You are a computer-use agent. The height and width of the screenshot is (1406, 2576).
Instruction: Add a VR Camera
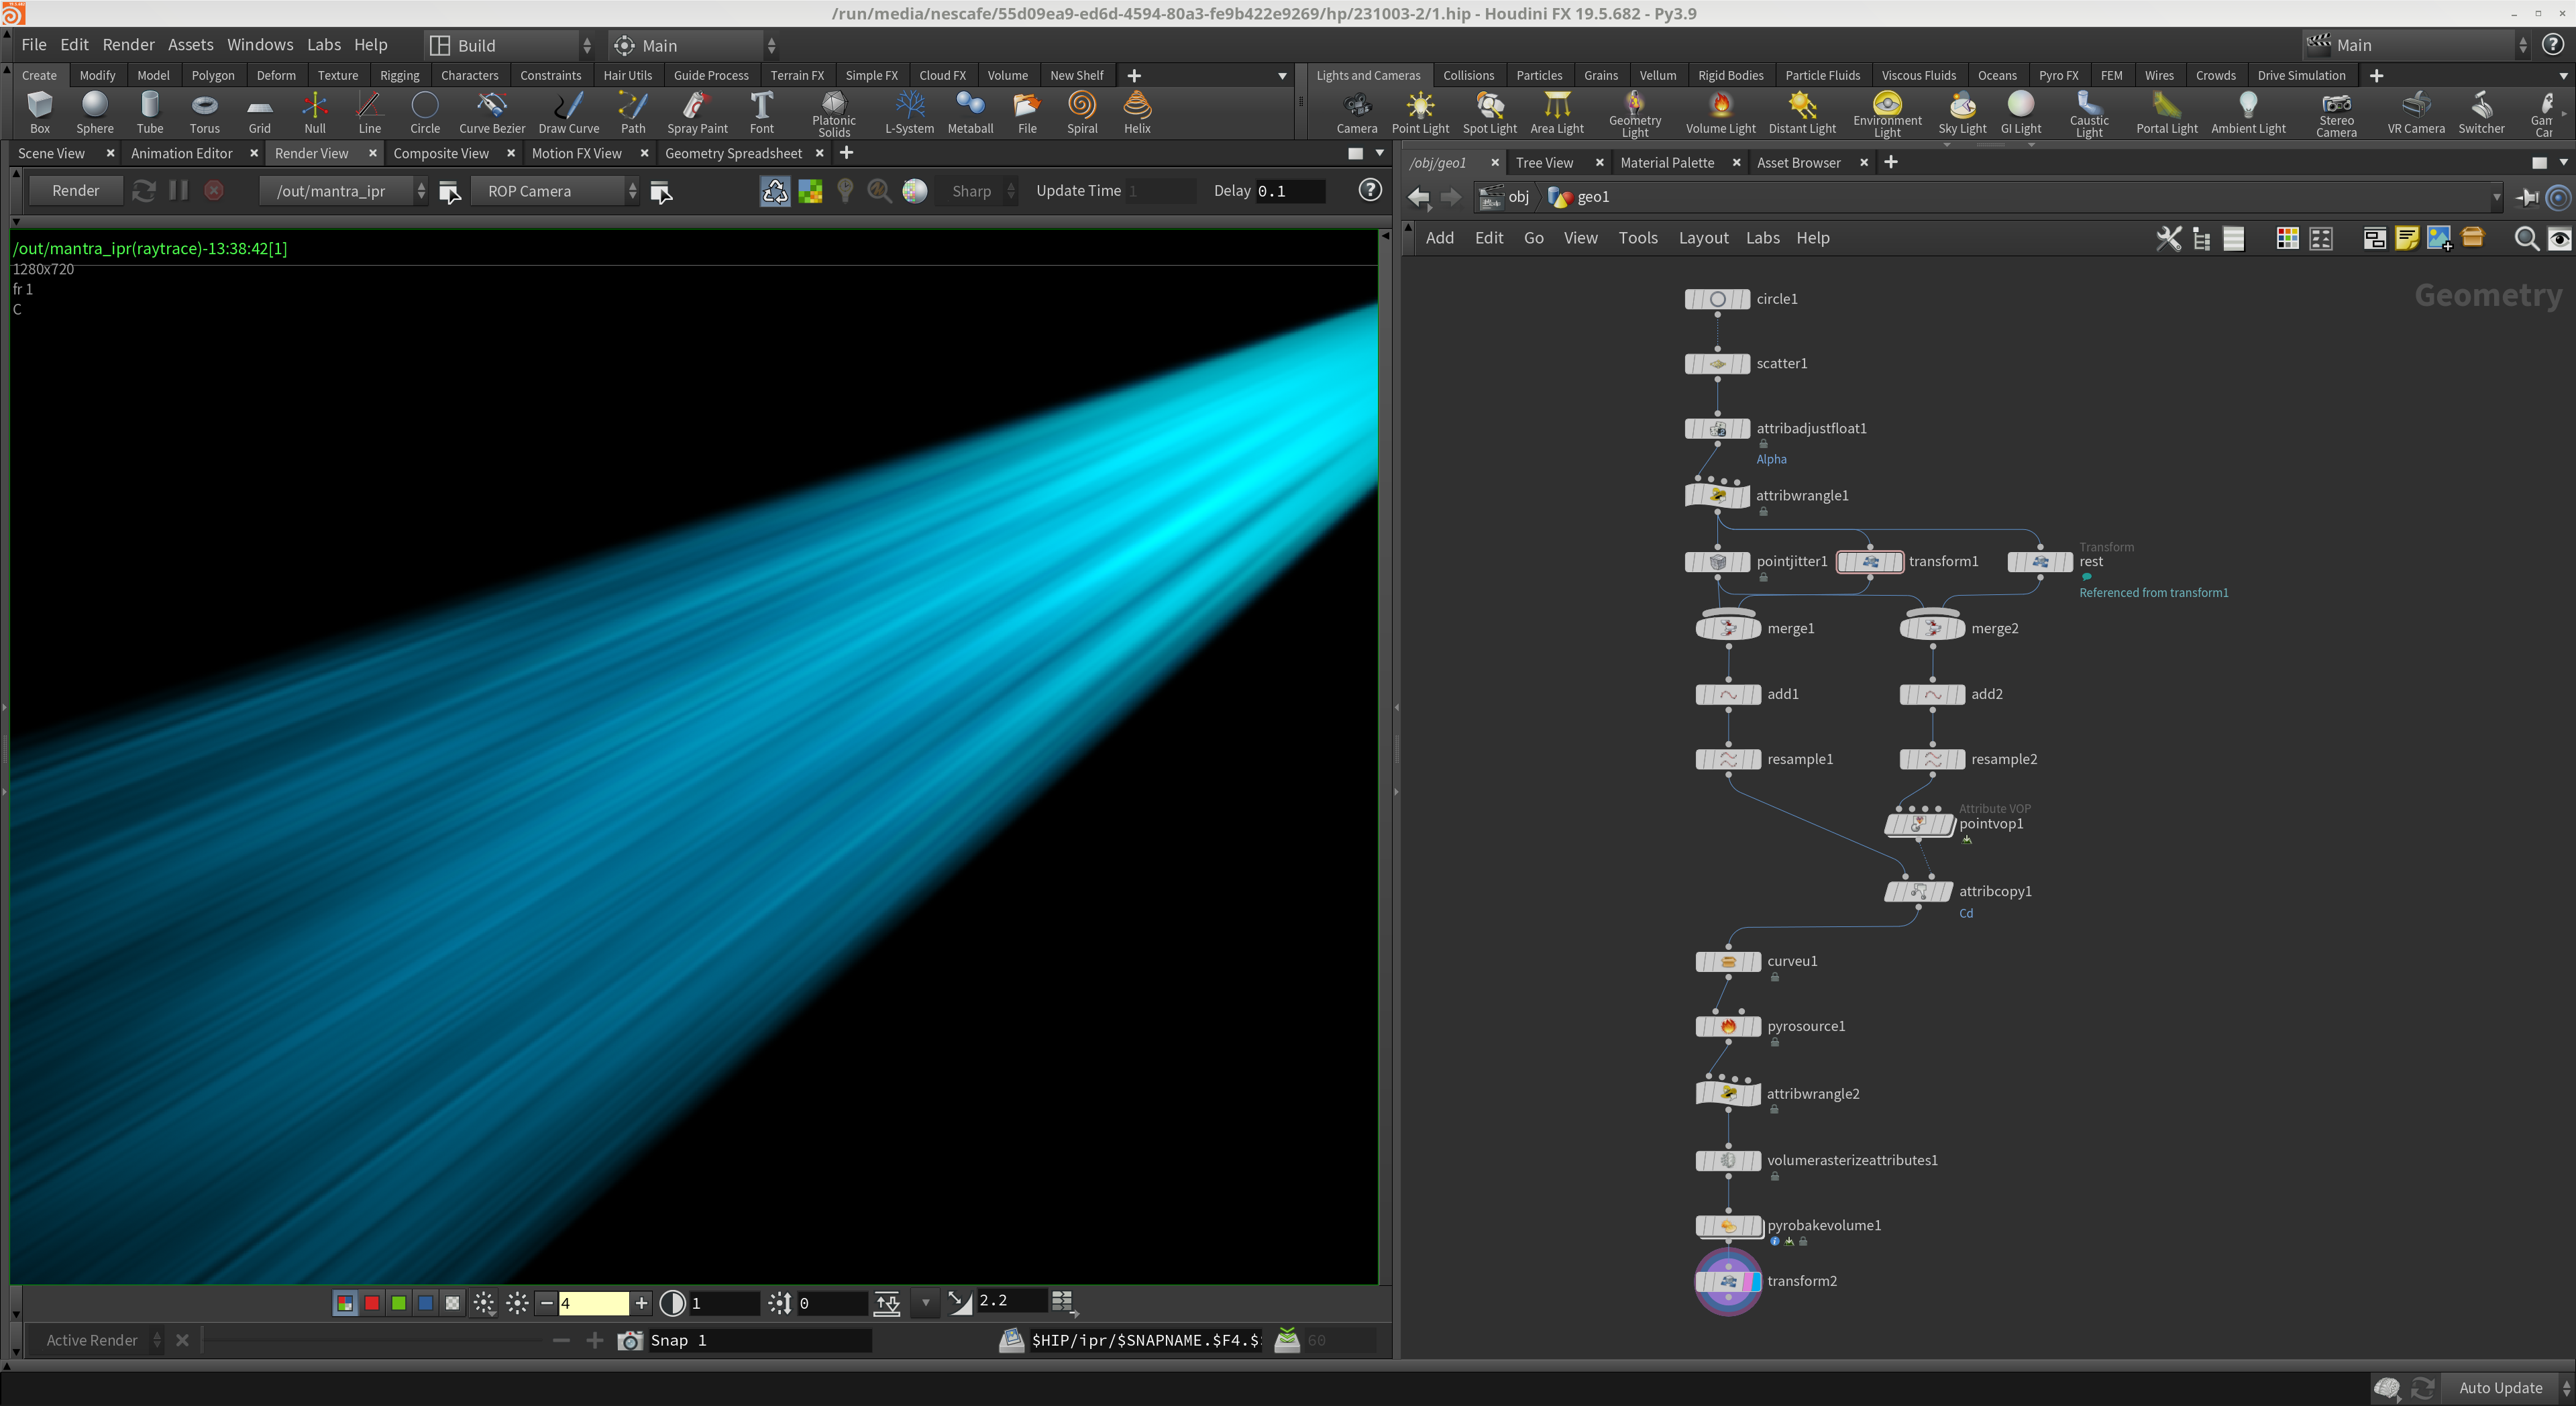[2416, 112]
